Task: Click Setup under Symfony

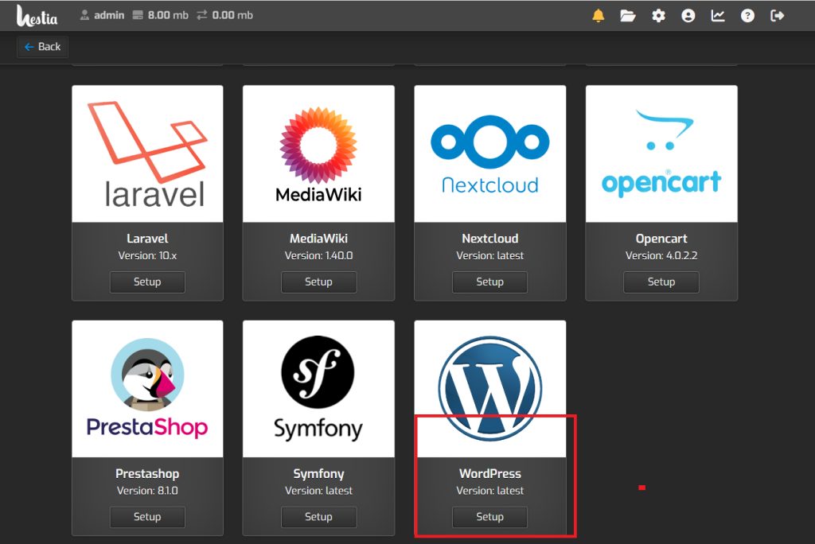Action: [318, 517]
